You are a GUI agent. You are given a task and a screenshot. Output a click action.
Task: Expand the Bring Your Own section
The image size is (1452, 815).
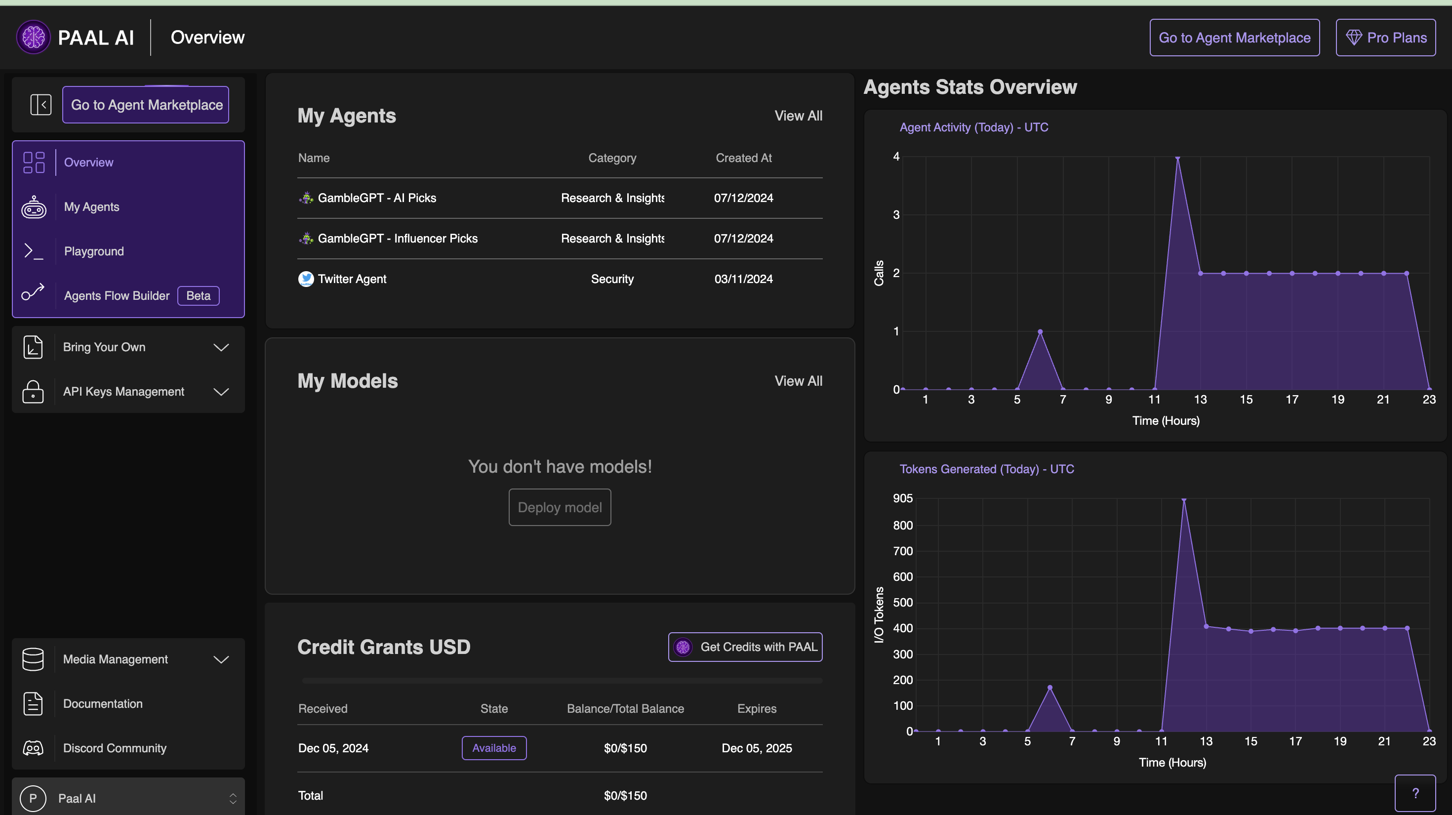click(221, 347)
